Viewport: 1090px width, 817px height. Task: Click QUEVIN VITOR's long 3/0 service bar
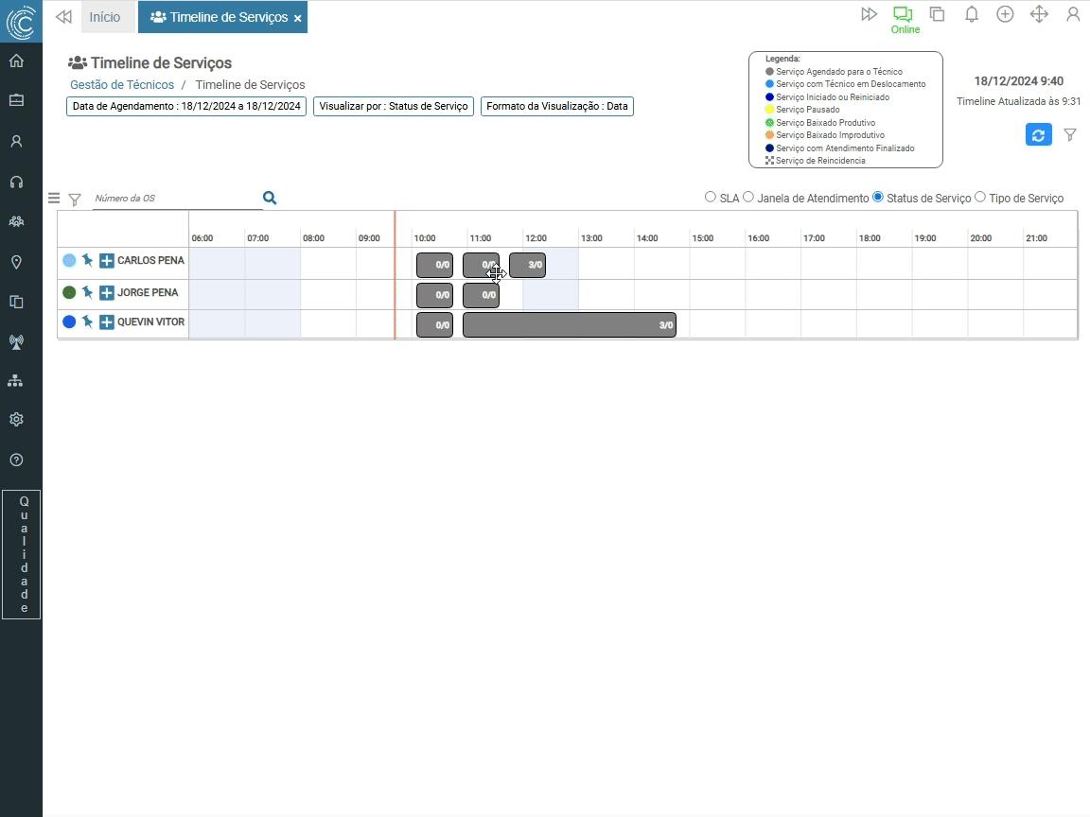pos(569,325)
